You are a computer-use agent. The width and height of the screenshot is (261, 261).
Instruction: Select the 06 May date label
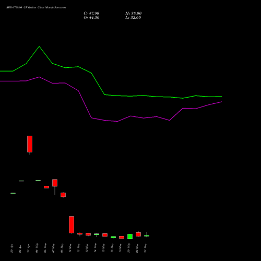click(45, 248)
